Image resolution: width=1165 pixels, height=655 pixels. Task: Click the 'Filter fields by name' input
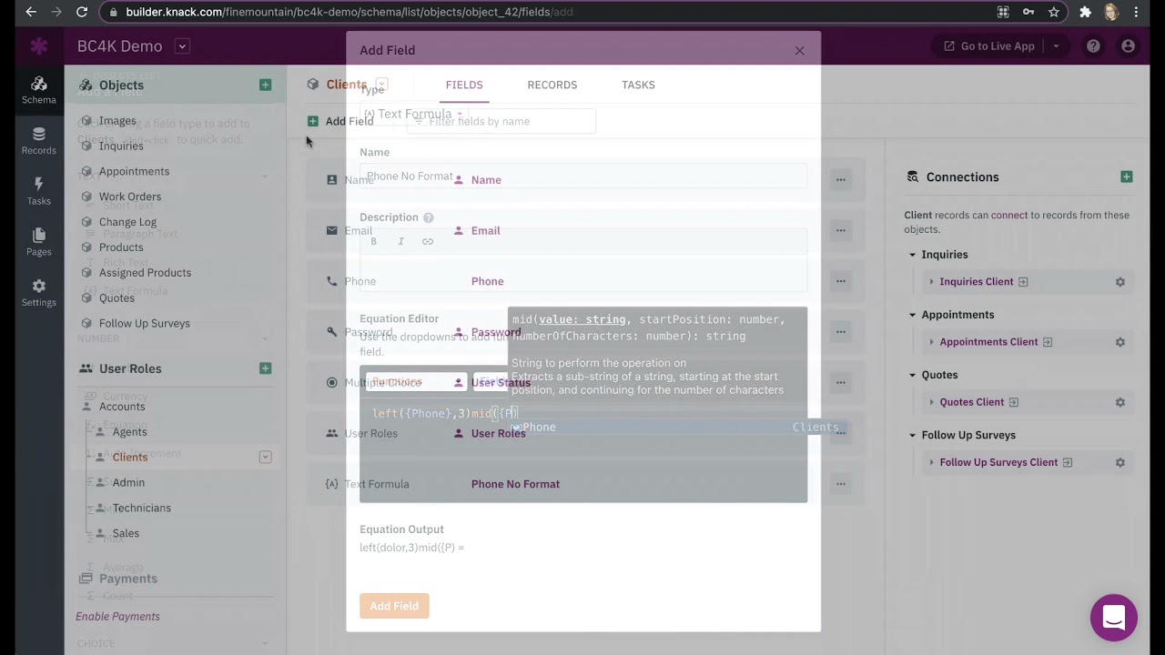click(x=501, y=121)
